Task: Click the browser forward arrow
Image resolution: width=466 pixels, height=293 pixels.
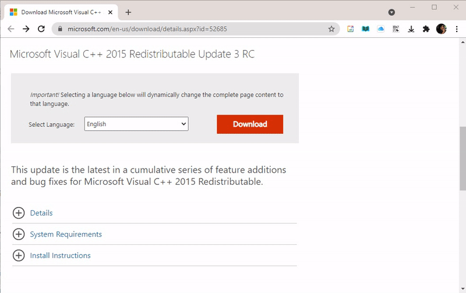Action: coord(26,29)
